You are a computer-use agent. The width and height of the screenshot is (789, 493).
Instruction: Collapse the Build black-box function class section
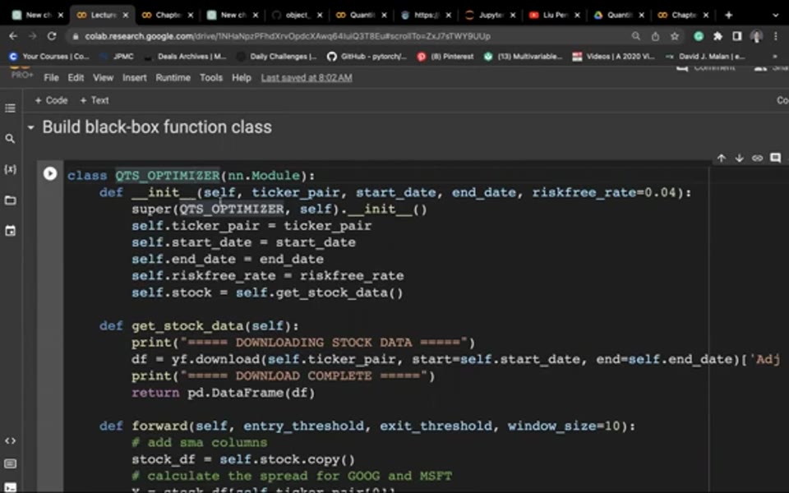coord(30,128)
